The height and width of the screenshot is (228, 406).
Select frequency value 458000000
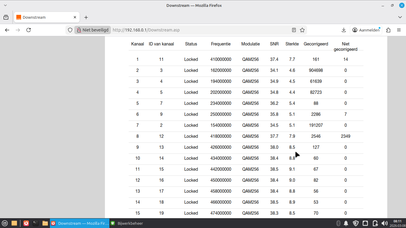pyautogui.click(x=221, y=191)
